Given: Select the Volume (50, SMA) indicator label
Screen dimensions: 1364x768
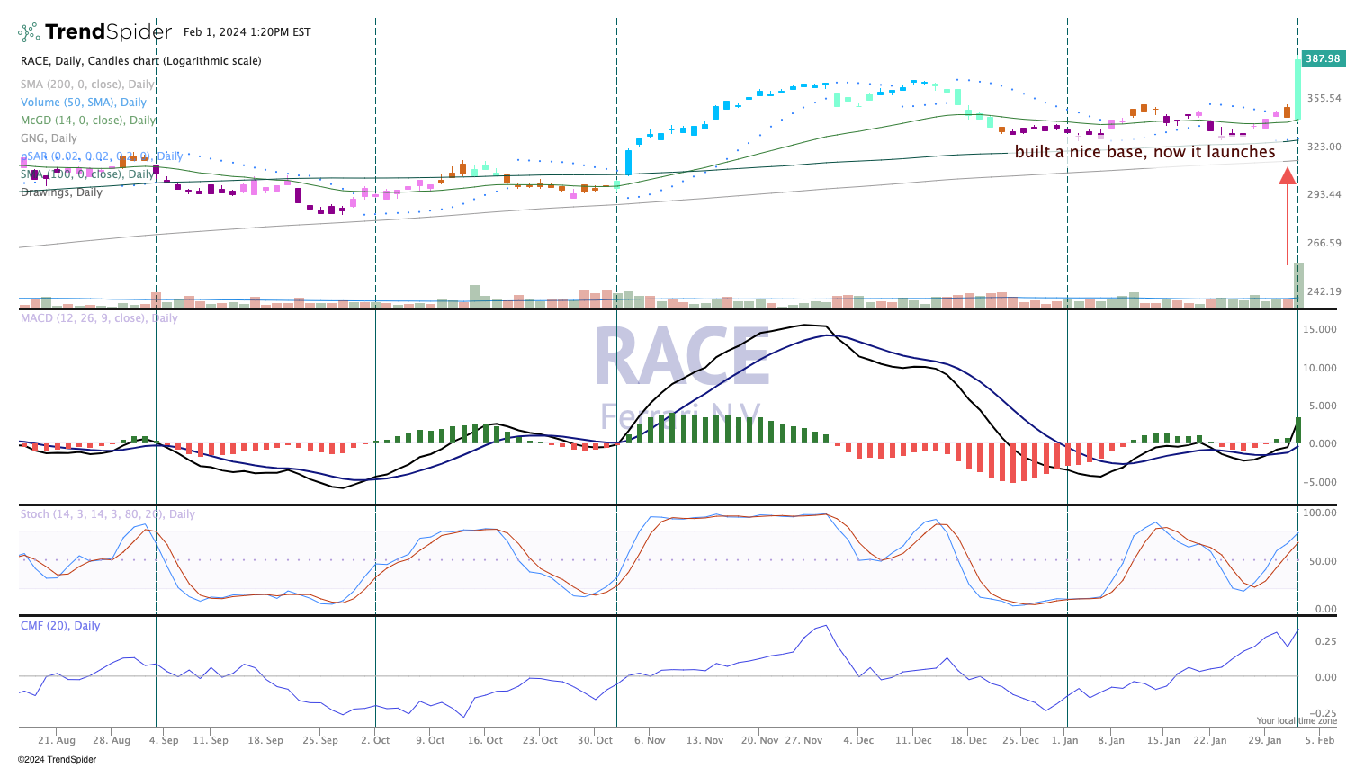Looking at the screenshot, I should point(83,103).
